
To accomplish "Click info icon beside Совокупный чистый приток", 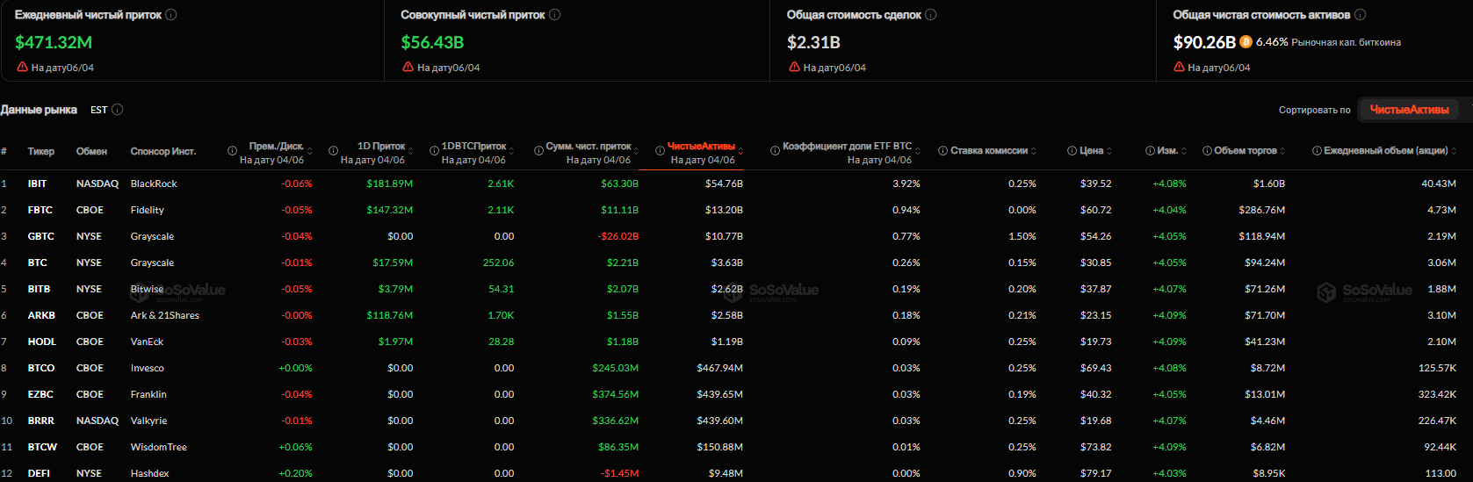I will [x=555, y=15].
